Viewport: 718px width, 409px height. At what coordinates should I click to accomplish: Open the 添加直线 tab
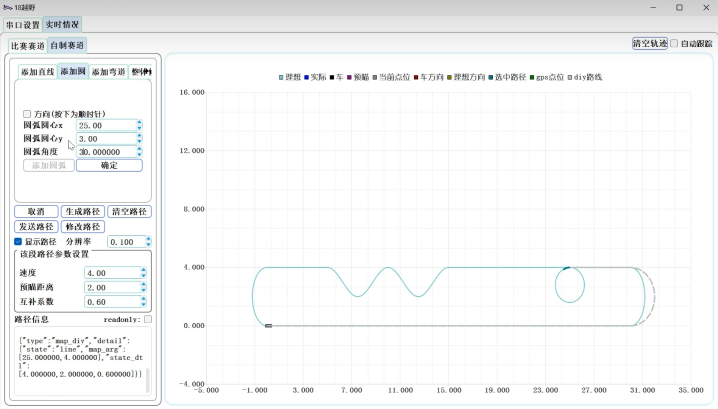[37, 72]
